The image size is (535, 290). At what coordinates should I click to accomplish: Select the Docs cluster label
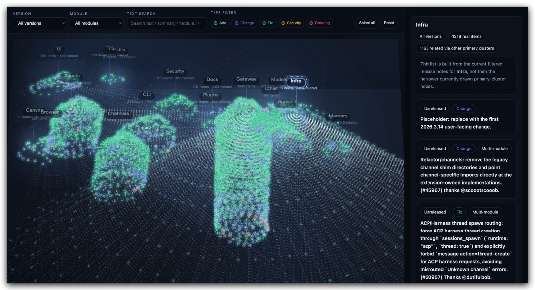pyautogui.click(x=212, y=80)
